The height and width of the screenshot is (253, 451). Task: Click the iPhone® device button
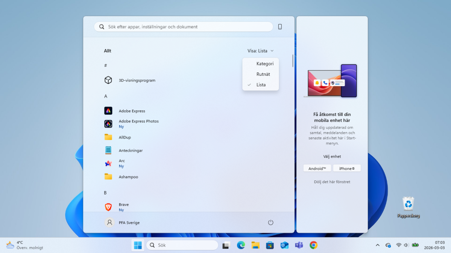click(x=347, y=169)
